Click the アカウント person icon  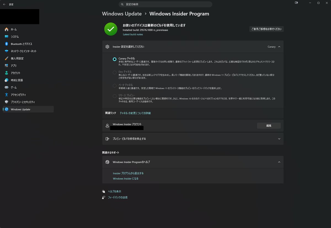7,73
